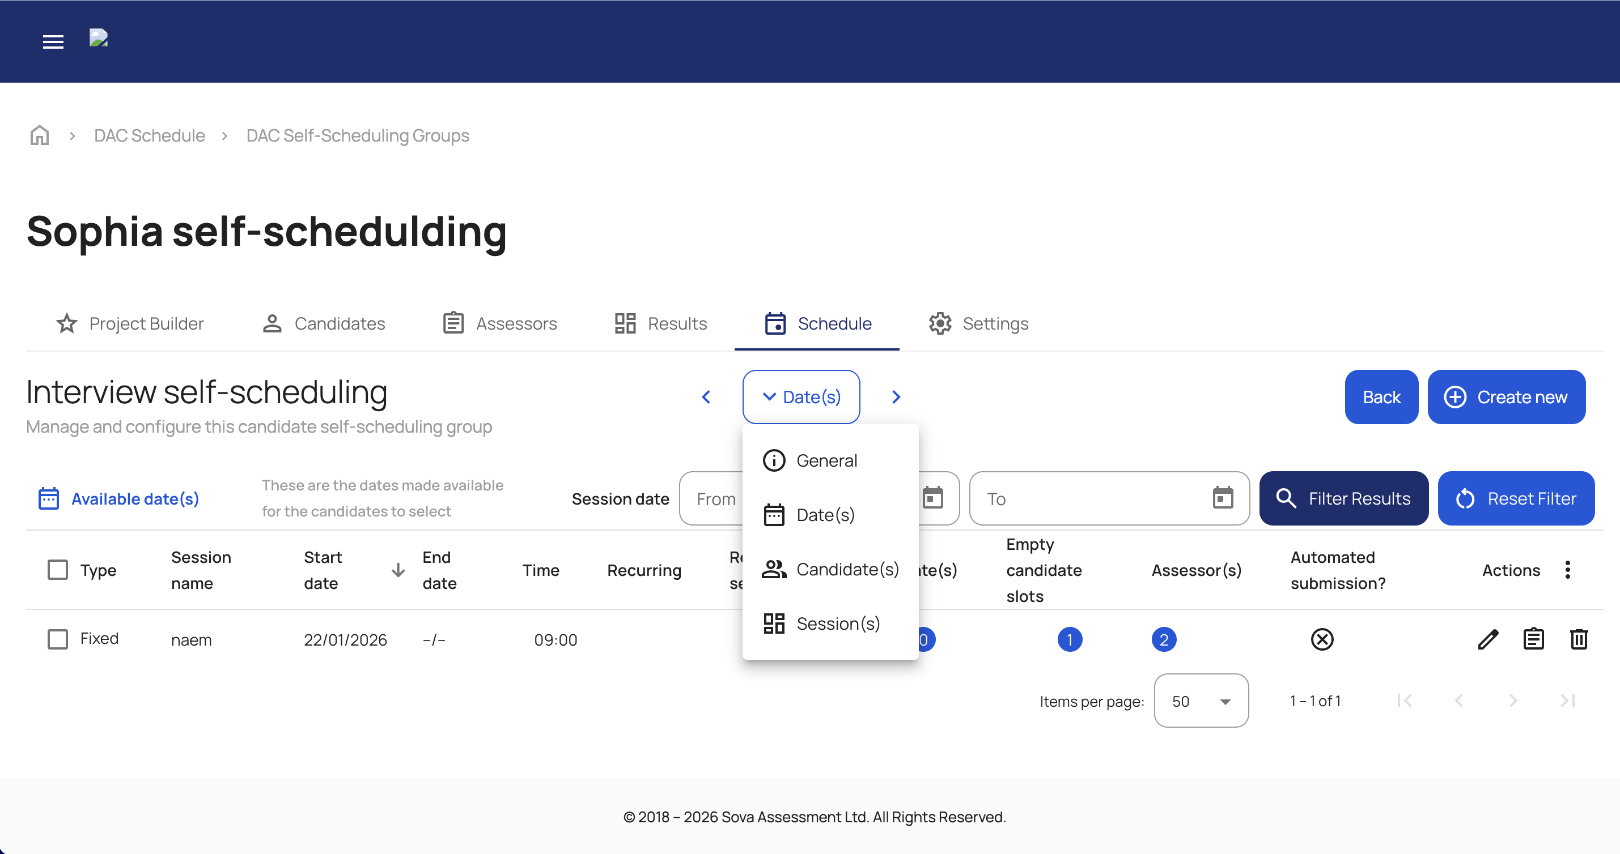Screen dimensions: 1620x854
Task: Go to next section using right chevron
Action: (896, 397)
